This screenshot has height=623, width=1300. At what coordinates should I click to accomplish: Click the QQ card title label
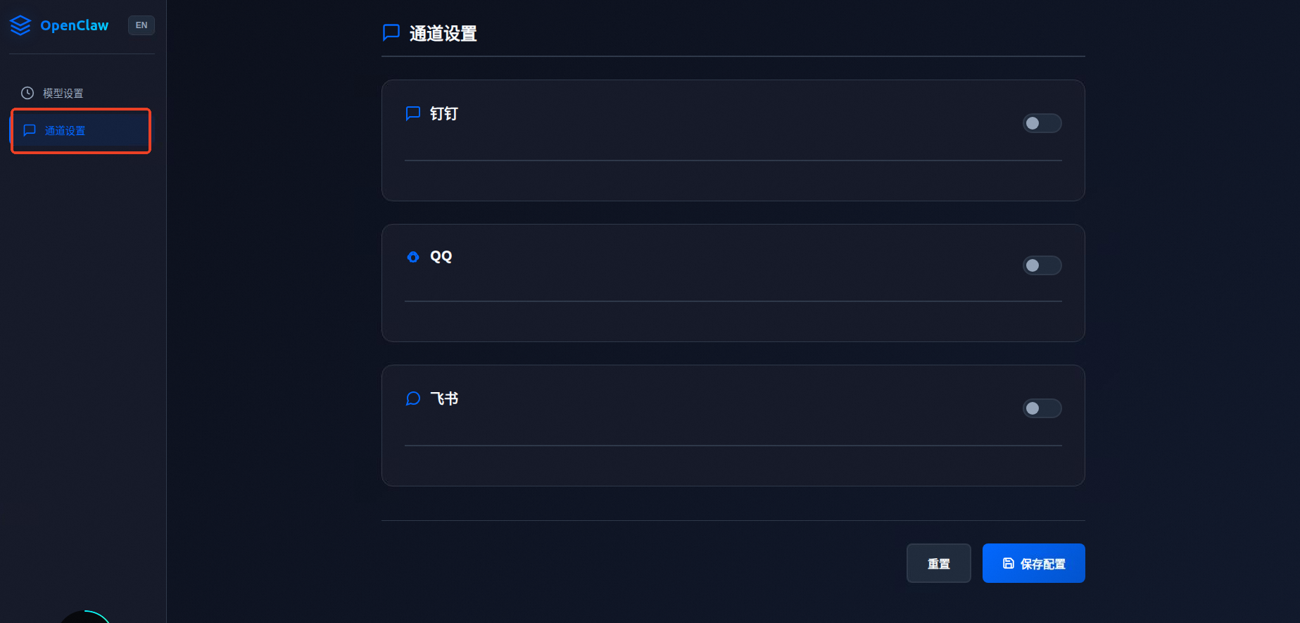[441, 257]
